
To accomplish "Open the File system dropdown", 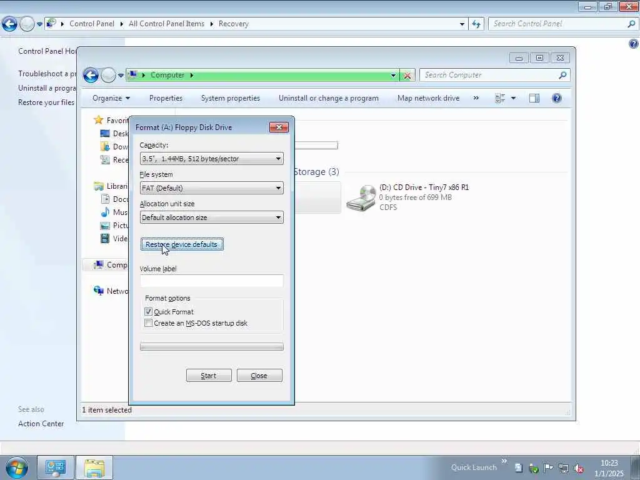I will (x=211, y=187).
